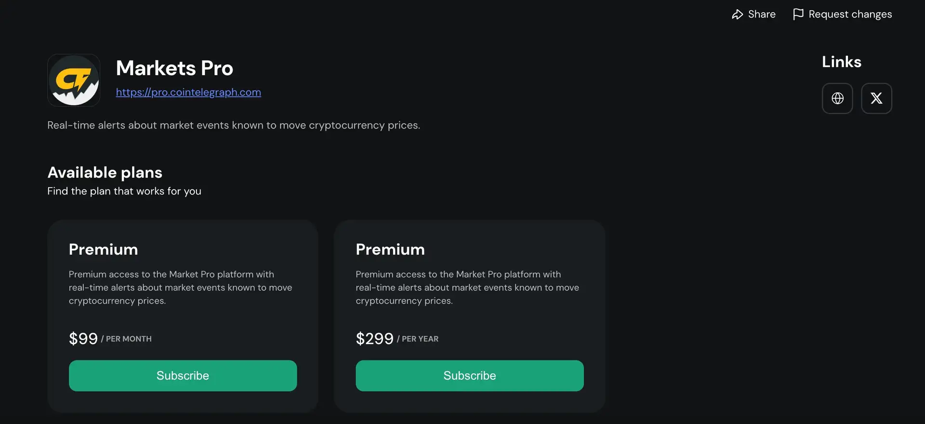Click the yearly plan description text
Viewport: 925px width, 424px height.
tap(467, 287)
